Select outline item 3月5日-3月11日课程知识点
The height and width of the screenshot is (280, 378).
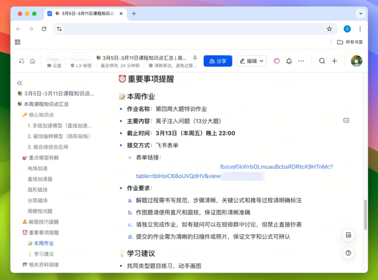pos(56,94)
